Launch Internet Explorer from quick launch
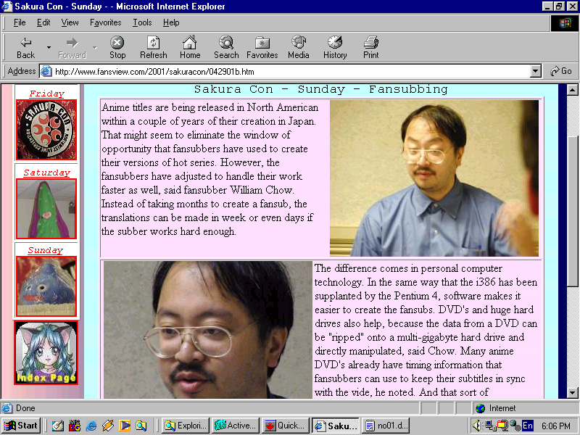 [91, 426]
